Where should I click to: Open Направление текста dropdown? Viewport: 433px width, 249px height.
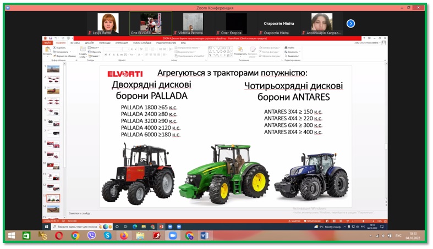pyautogui.click(x=187, y=48)
